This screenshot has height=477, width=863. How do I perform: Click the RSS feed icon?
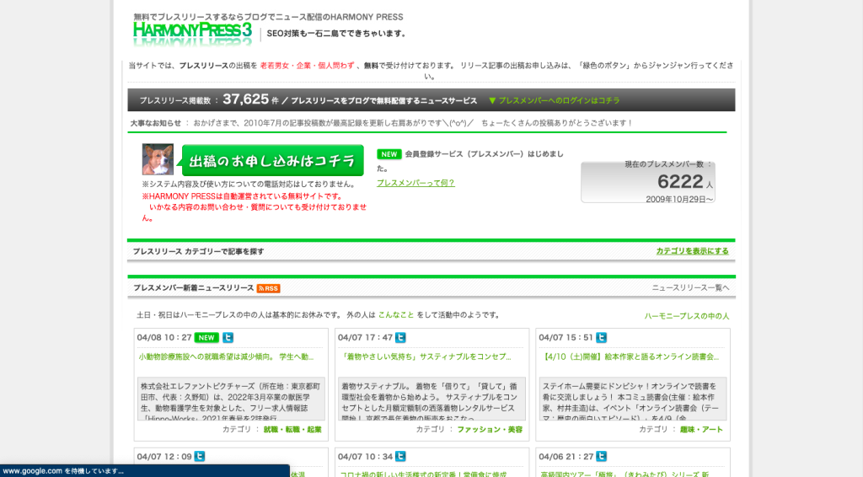point(268,288)
